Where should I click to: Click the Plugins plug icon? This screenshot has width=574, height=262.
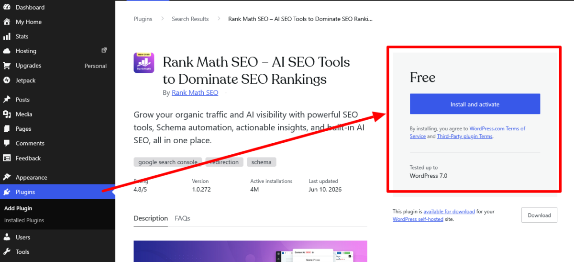click(7, 192)
